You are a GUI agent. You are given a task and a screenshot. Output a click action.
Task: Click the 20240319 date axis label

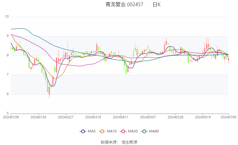[x=93, y=117]
